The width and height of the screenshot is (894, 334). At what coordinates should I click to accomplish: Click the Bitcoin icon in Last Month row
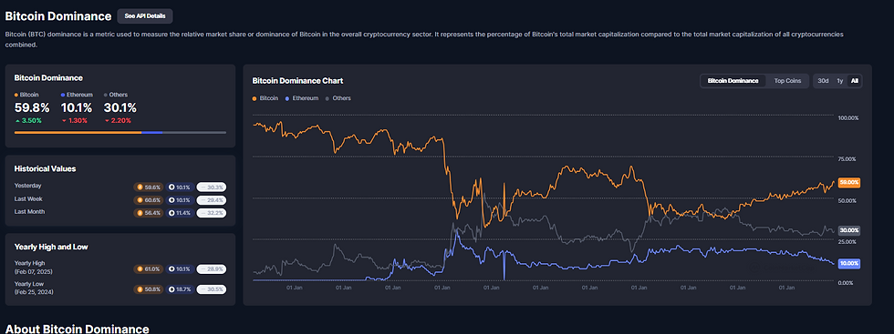(x=140, y=213)
